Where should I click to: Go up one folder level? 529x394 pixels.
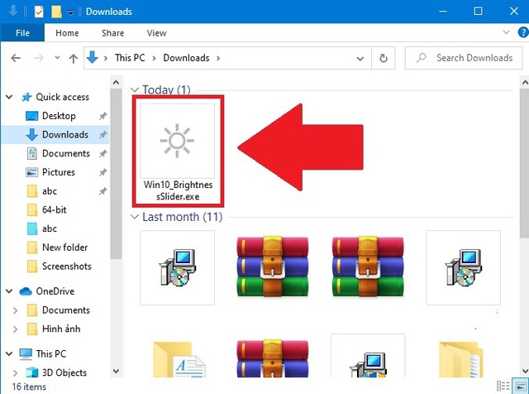click(x=74, y=59)
